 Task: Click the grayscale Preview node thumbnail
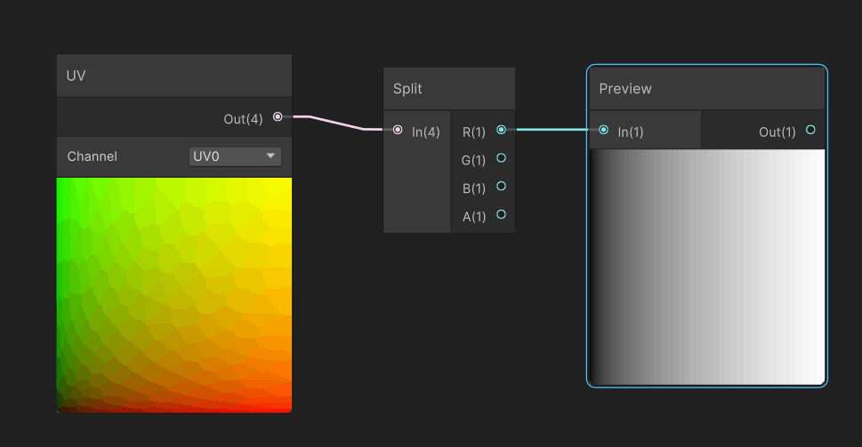point(707,267)
